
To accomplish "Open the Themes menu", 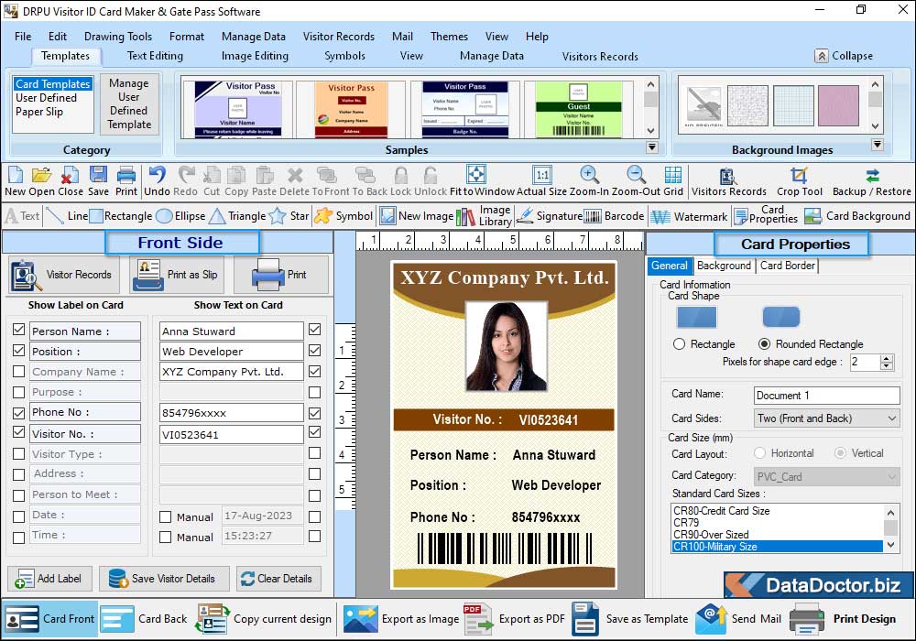I will [x=449, y=37].
